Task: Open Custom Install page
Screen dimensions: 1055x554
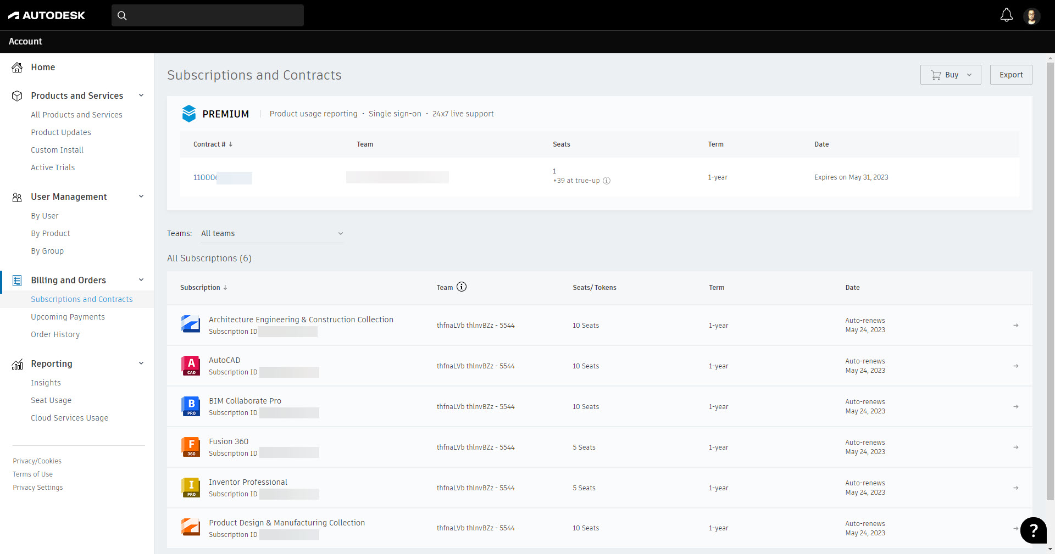Action: [x=57, y=150]
